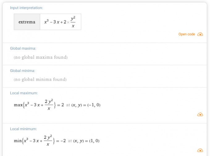
Task: Open cloud icon in Local minimum section
Action: [200, 150]
